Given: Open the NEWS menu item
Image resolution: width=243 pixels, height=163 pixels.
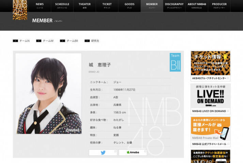Looking at the screenshot, I should click(40, 6).
